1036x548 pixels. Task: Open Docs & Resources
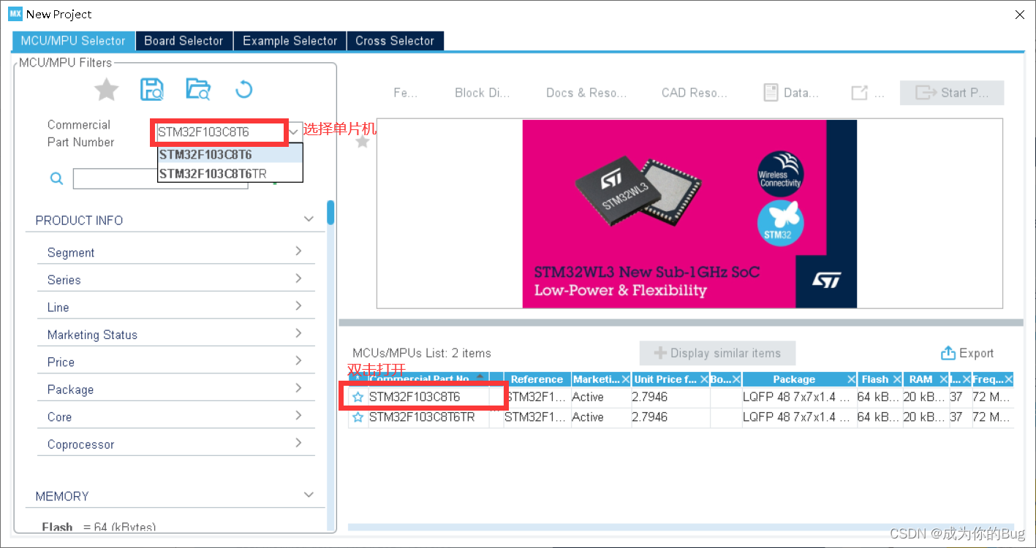pyautogui.click(x=586, y=93)
